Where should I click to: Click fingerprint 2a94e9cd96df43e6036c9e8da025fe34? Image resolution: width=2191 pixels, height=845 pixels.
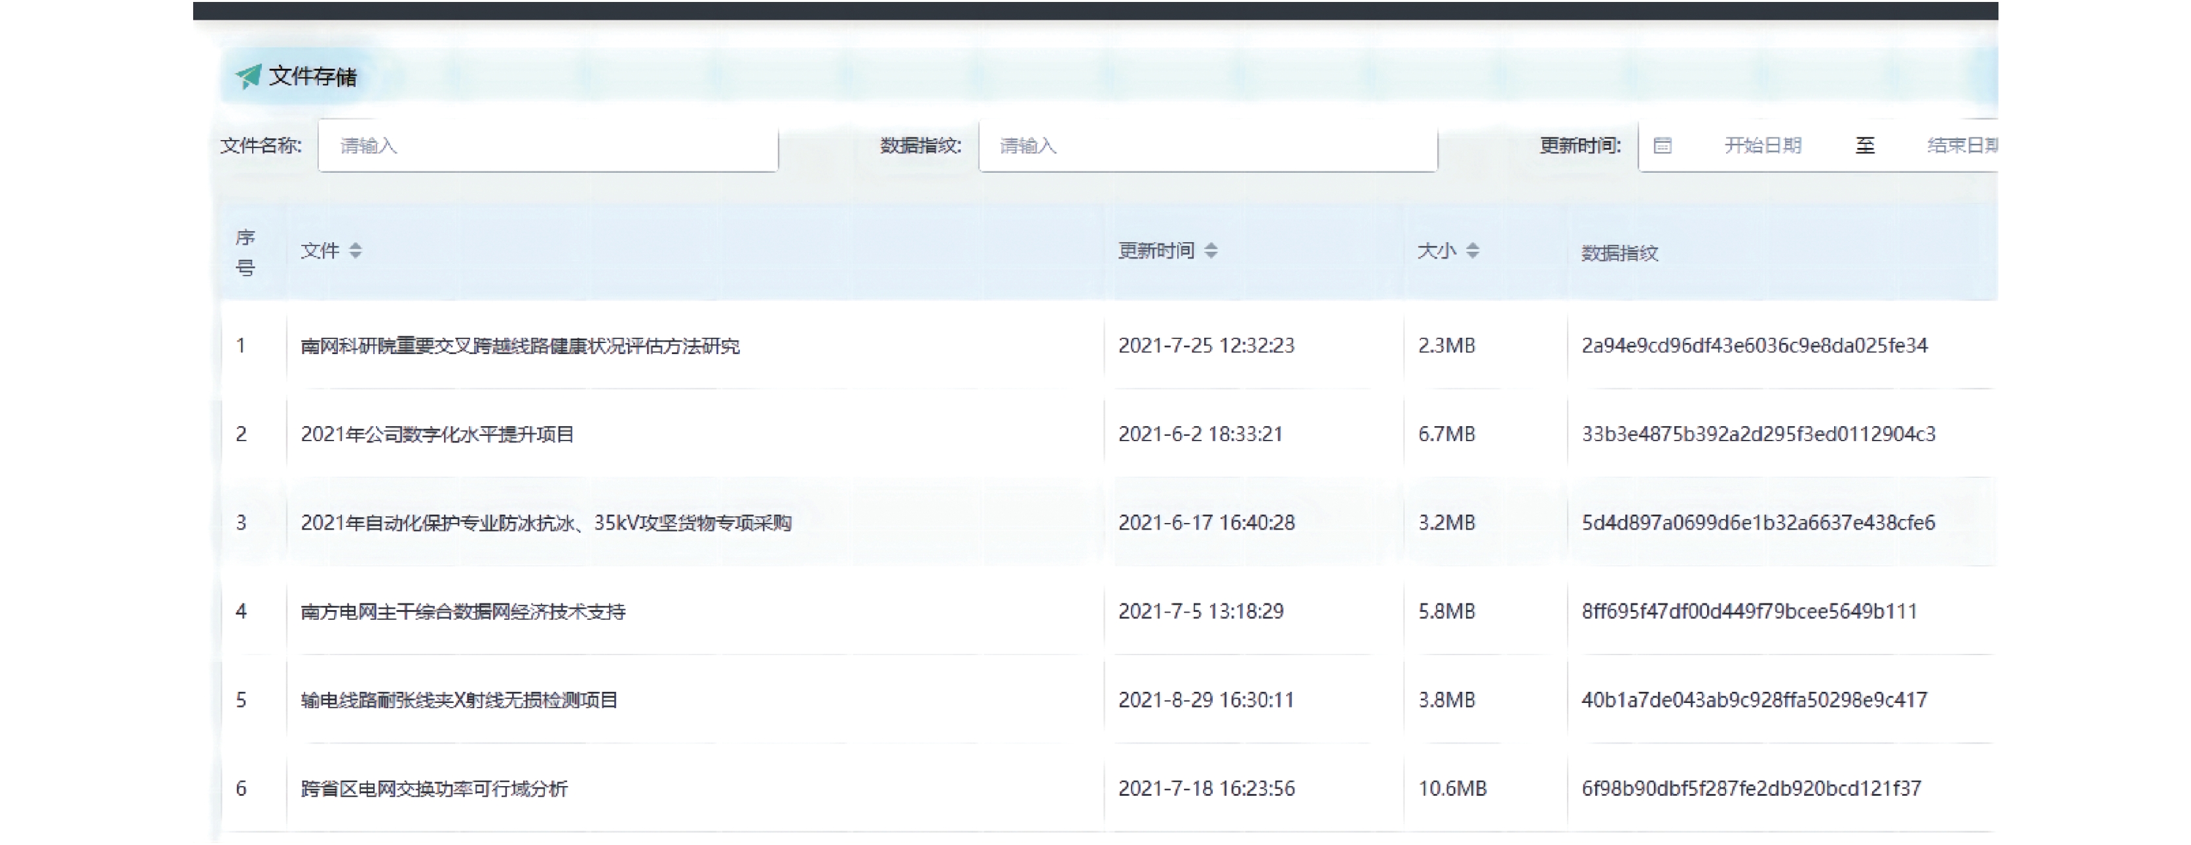pyautogui.click(x=1755, y=345)
